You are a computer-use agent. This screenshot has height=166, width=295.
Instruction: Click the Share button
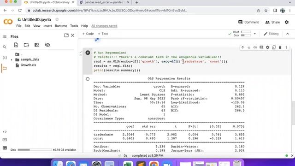click(272, 22)
